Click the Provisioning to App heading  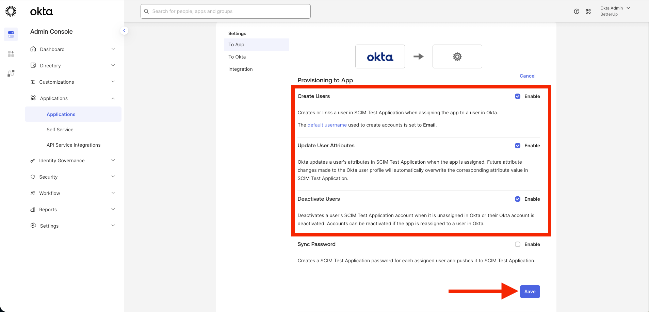tap(325, 80)
